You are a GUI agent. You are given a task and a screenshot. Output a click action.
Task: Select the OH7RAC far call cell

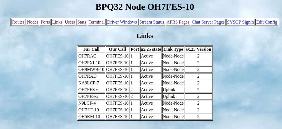(x=91, y=56)
